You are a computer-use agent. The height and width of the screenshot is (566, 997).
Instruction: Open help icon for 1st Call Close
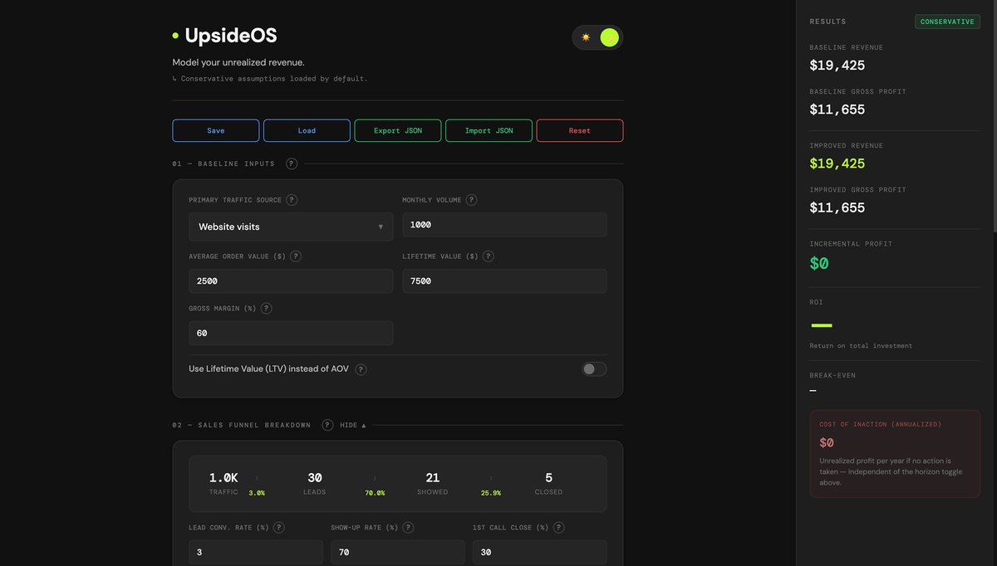click(x=558, y=527)
